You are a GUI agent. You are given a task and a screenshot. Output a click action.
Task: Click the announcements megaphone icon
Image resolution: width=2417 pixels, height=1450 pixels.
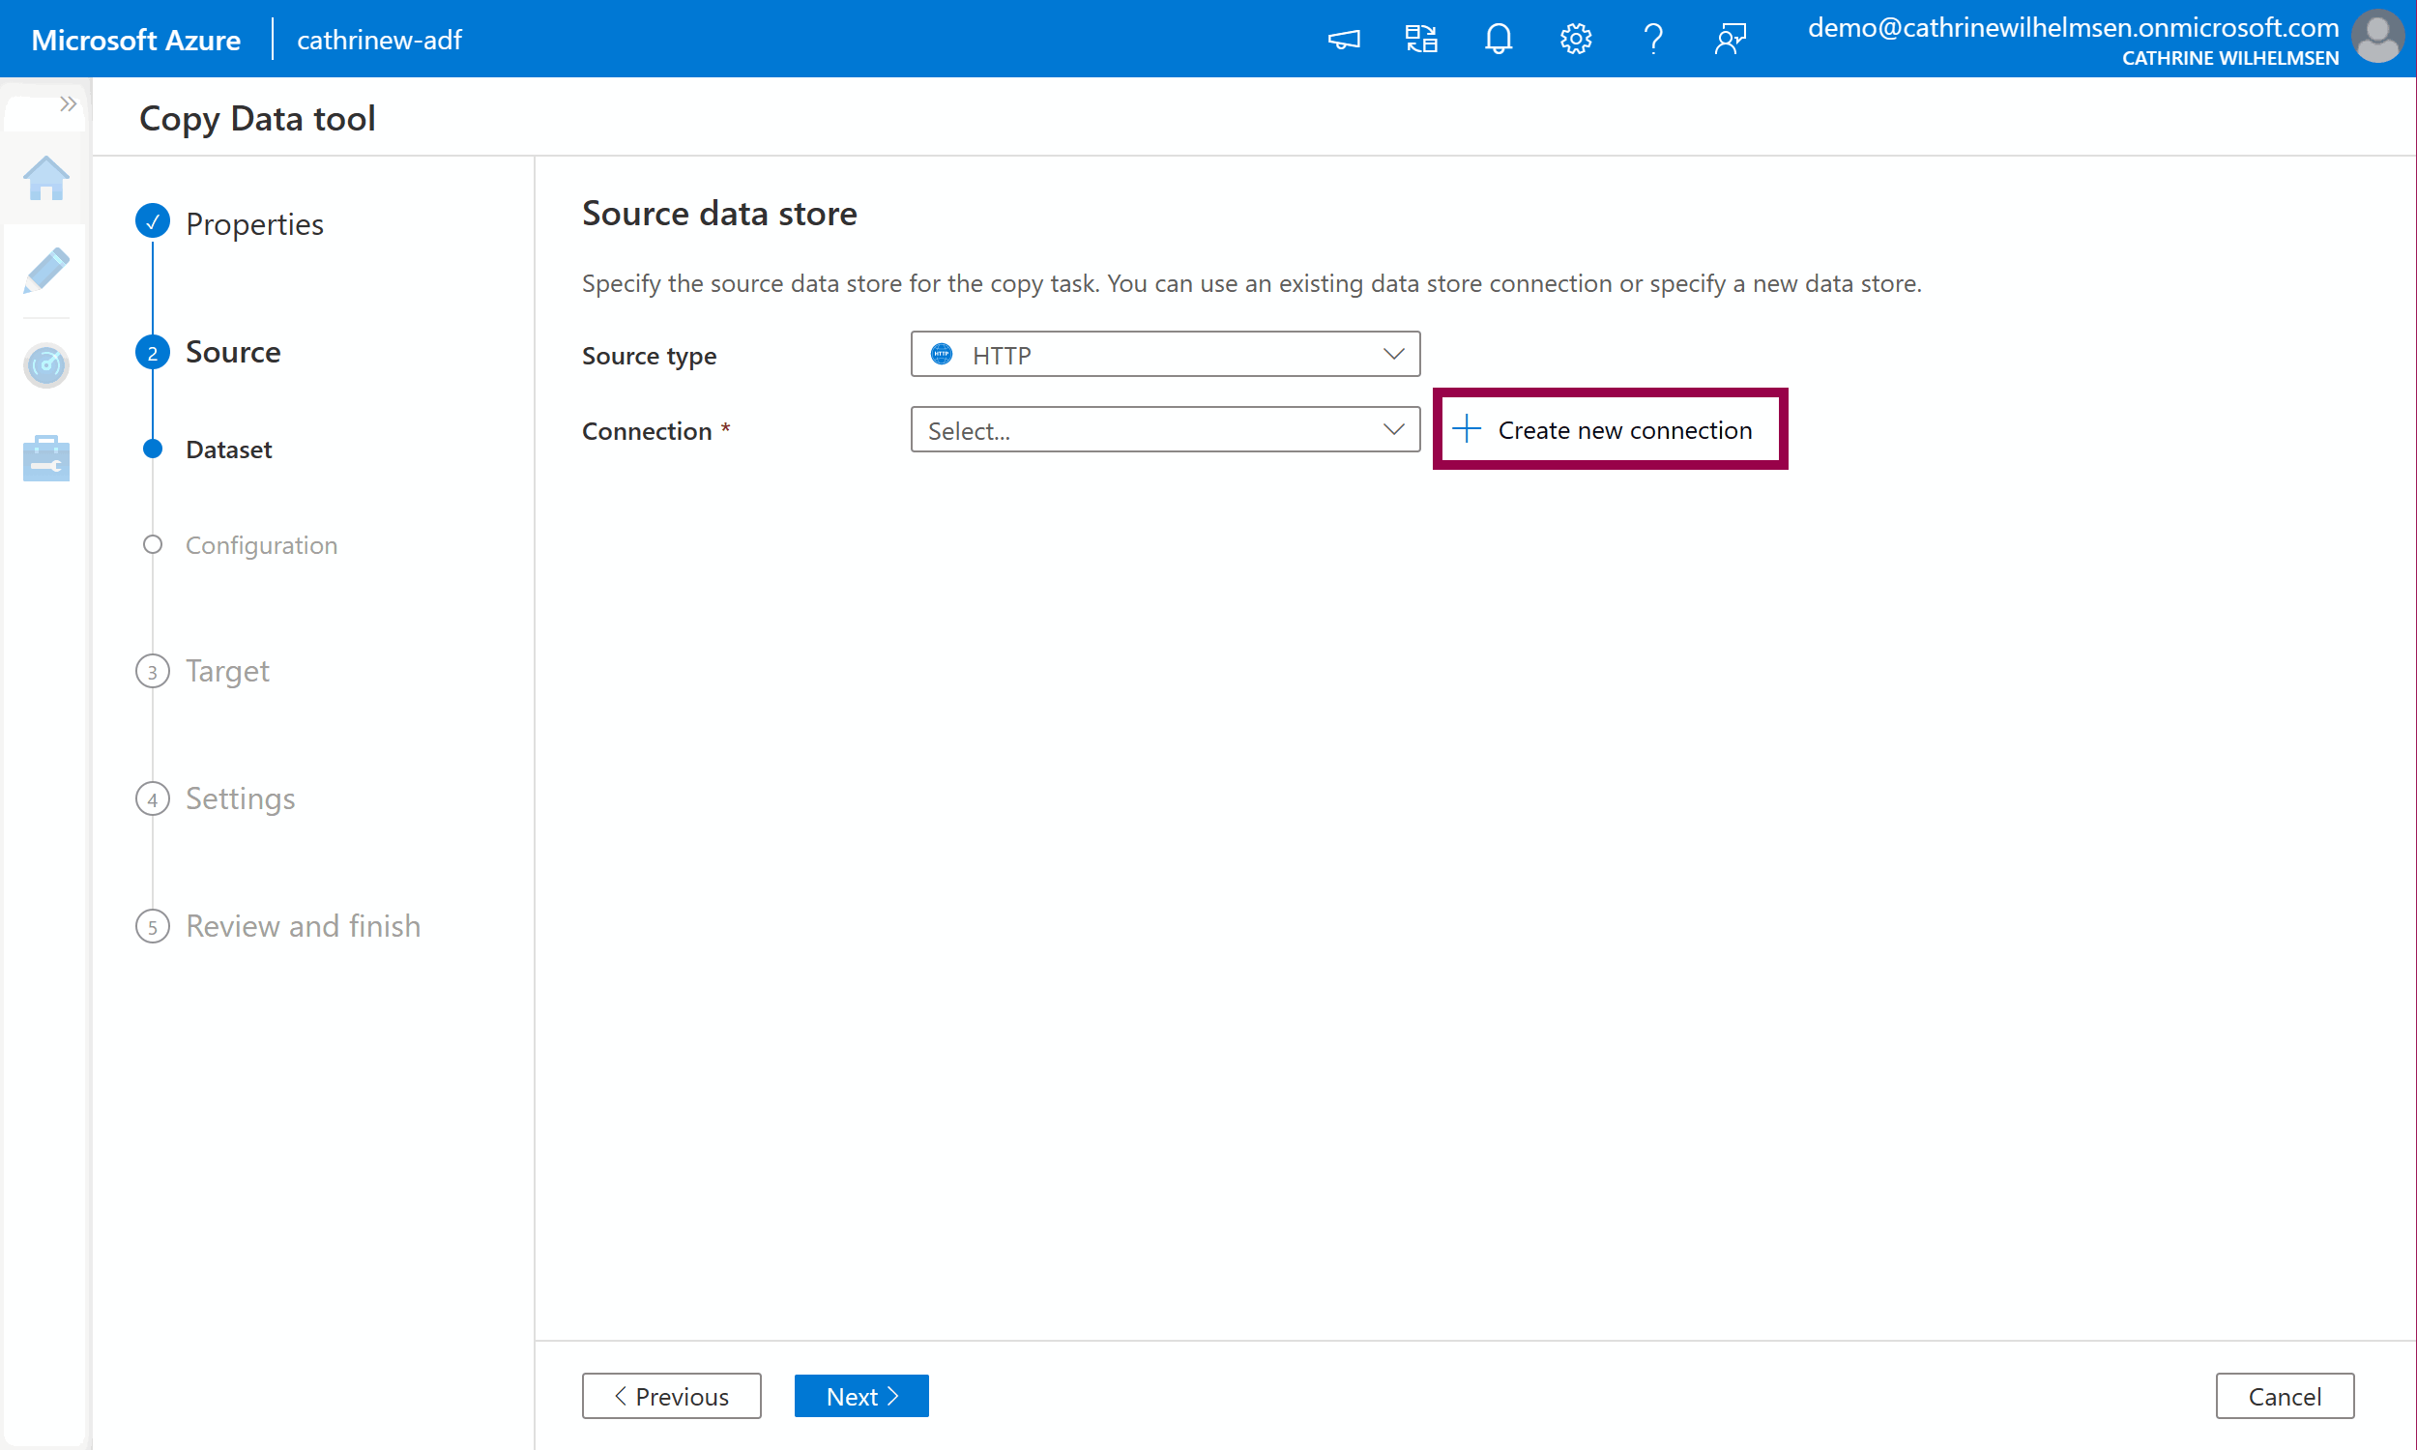[1343, 39]
